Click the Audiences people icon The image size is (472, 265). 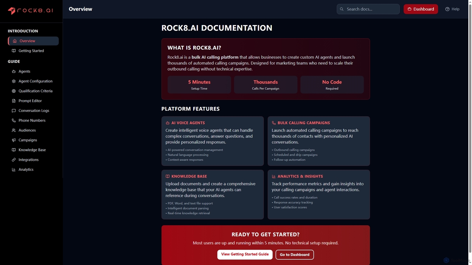coord(14,130)
